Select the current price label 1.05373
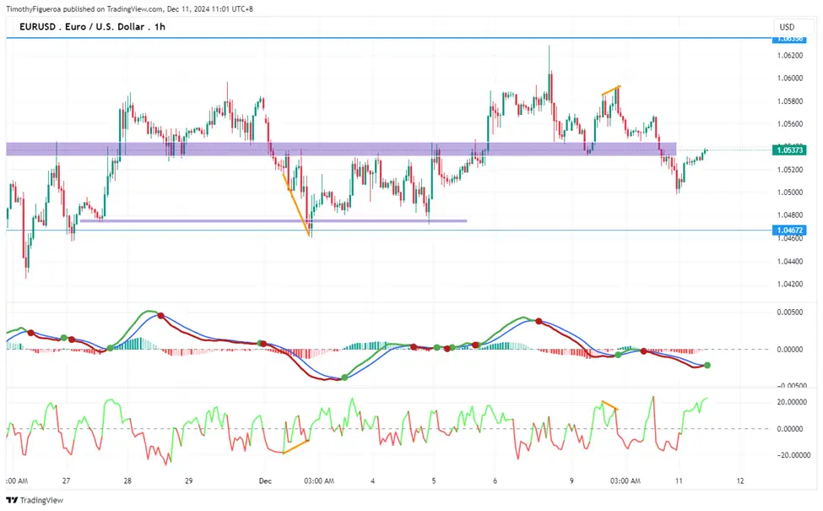The image size is (823, 511). click(x=789, y=150)
